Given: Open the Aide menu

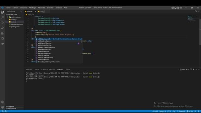Looking at the screenshot, I should [x=66, y=8].
